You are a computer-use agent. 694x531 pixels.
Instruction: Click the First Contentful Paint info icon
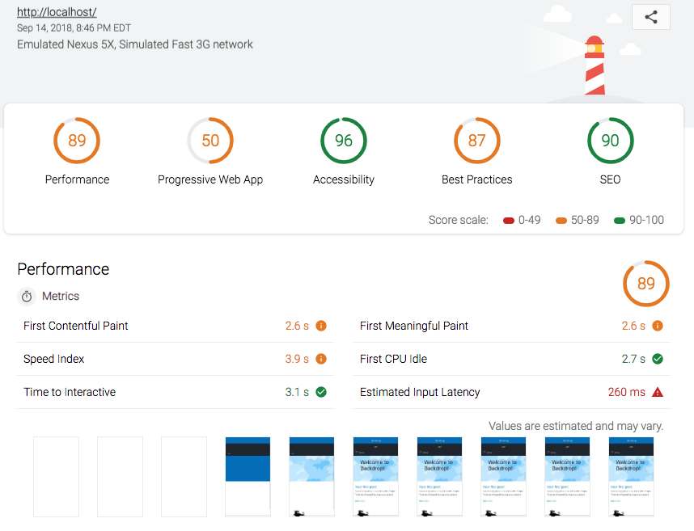coord(321,326)
